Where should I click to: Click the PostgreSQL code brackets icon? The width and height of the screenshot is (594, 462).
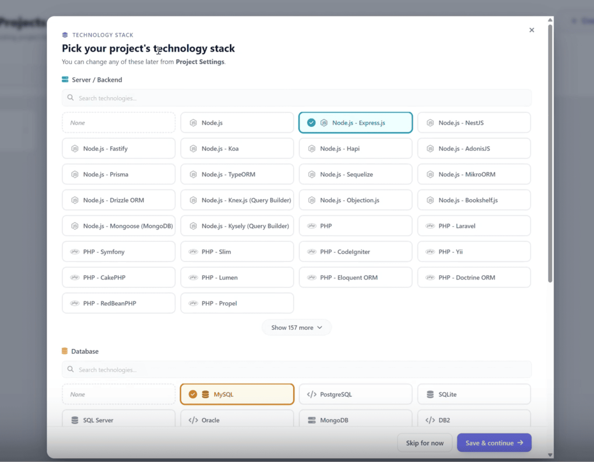click(312, 394)
